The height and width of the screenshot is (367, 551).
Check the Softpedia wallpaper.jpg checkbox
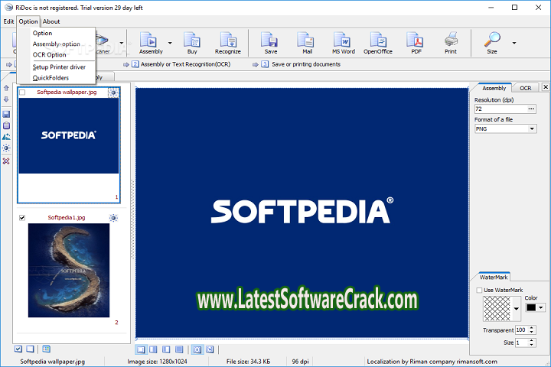pyautogui.click(x=22, y=93)
